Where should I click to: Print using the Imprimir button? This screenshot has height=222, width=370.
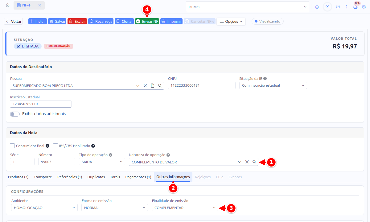click(x=171, y=22)
